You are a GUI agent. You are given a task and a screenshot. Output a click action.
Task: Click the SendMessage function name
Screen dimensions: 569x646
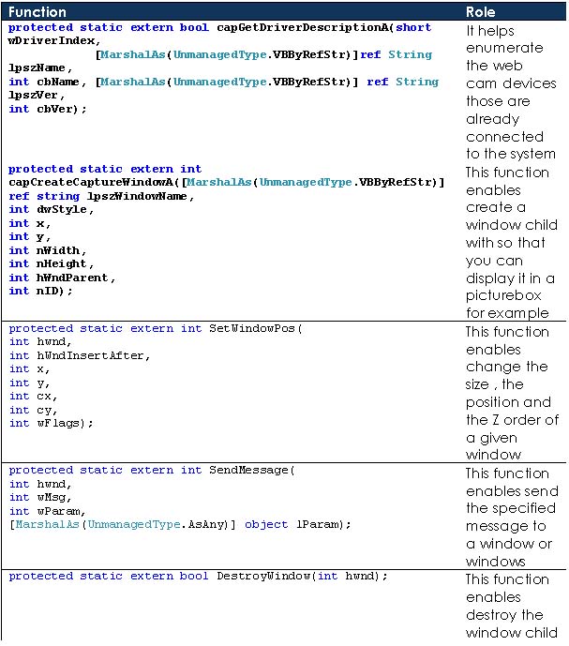(x=248, y=470)
